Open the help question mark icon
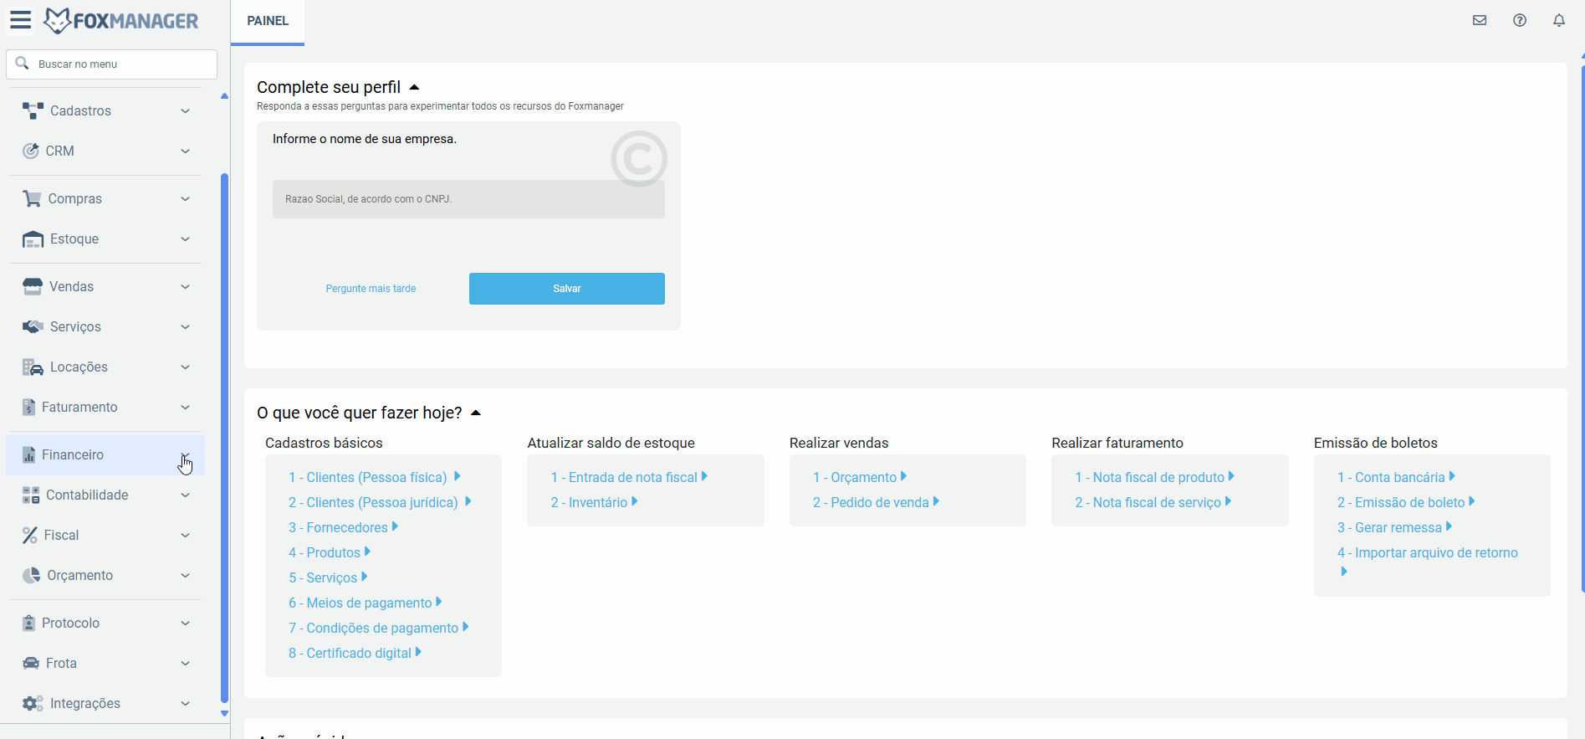The image size is (1585, 739). [x=1520, y=20]
